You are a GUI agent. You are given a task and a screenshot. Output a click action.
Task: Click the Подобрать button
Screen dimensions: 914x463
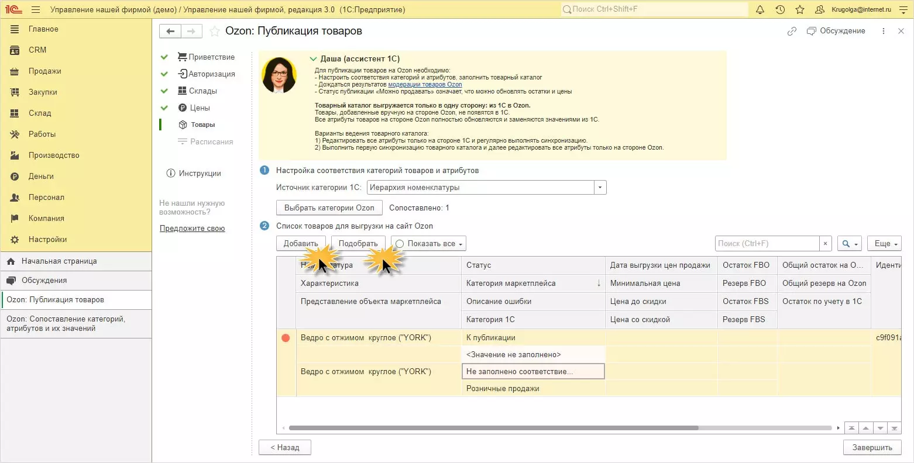[358, 244]
